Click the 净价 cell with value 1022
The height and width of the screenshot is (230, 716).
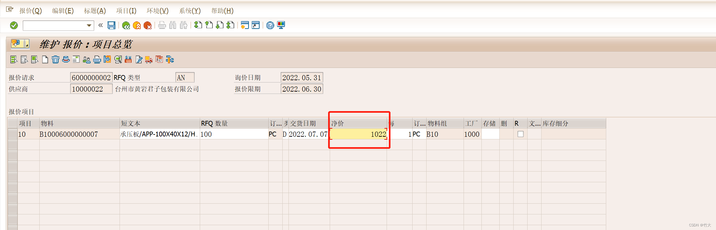[x=359, y=134]
